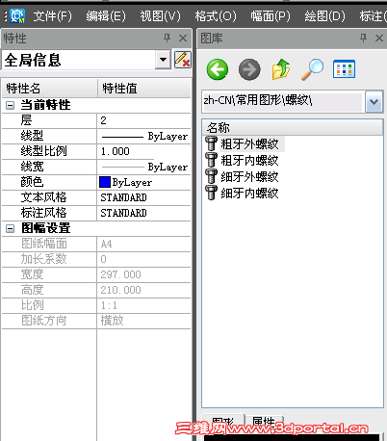Open the 格式(O) menu
Image resolution: width=387 pixels, height=441 pixels.
(216, 15)
